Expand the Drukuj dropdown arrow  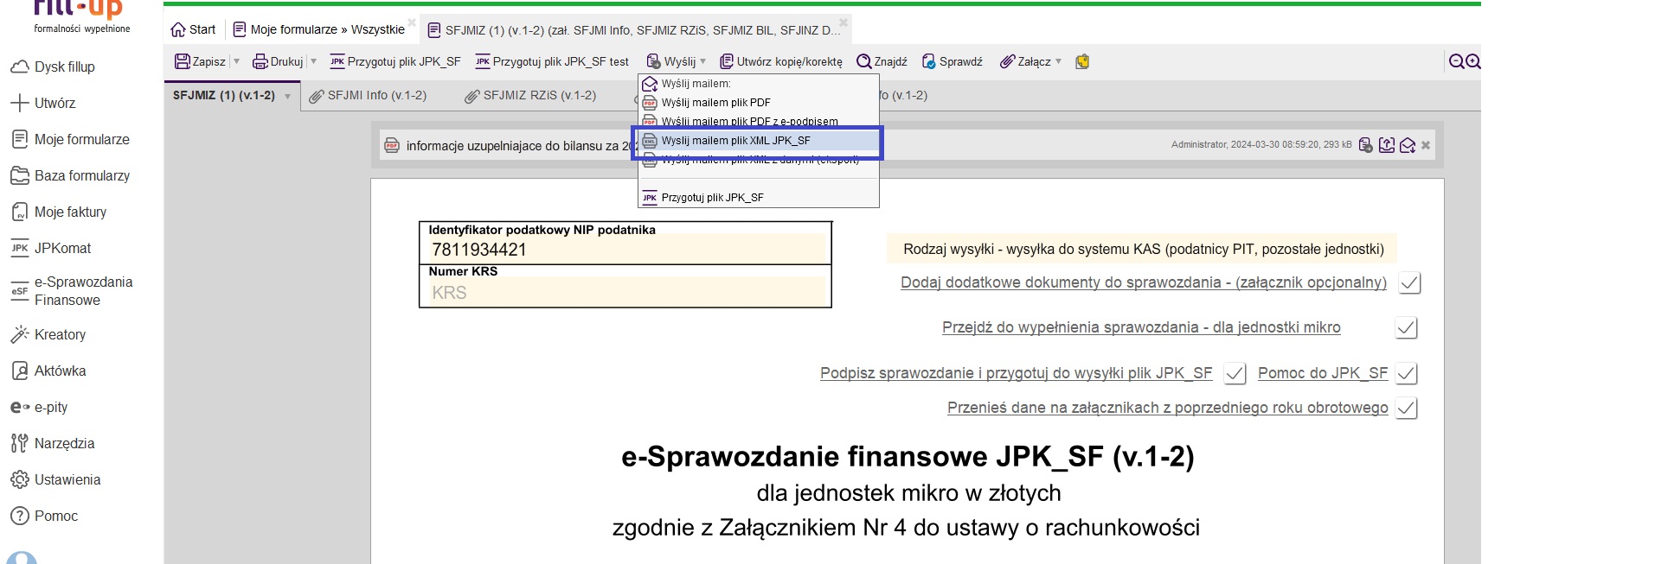tap(313, 61)
